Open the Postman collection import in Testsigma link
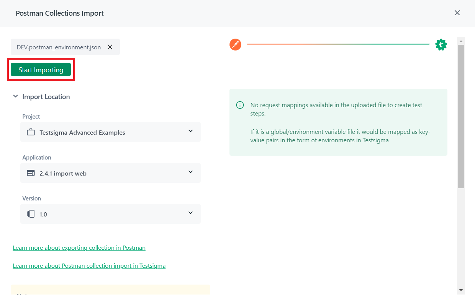The image size is (475, 306). coord(89,265)
